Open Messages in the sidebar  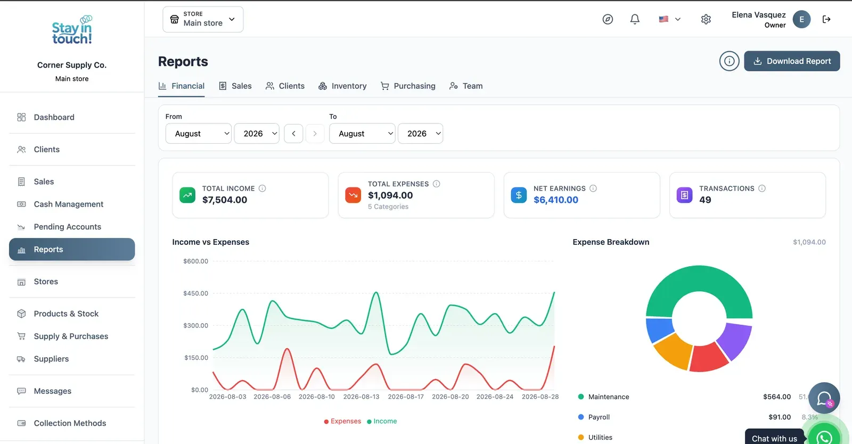(x=72, y=391)
